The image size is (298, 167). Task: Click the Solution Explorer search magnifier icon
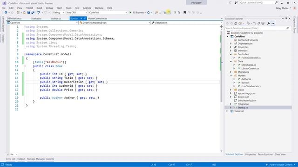coord(288,28)
